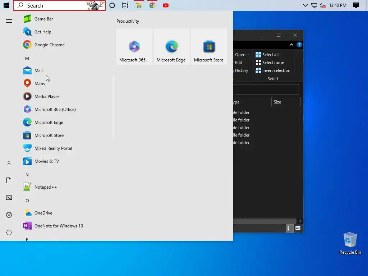Click the muted volume tray icon

pyautogui.click(x=322, y=5)
